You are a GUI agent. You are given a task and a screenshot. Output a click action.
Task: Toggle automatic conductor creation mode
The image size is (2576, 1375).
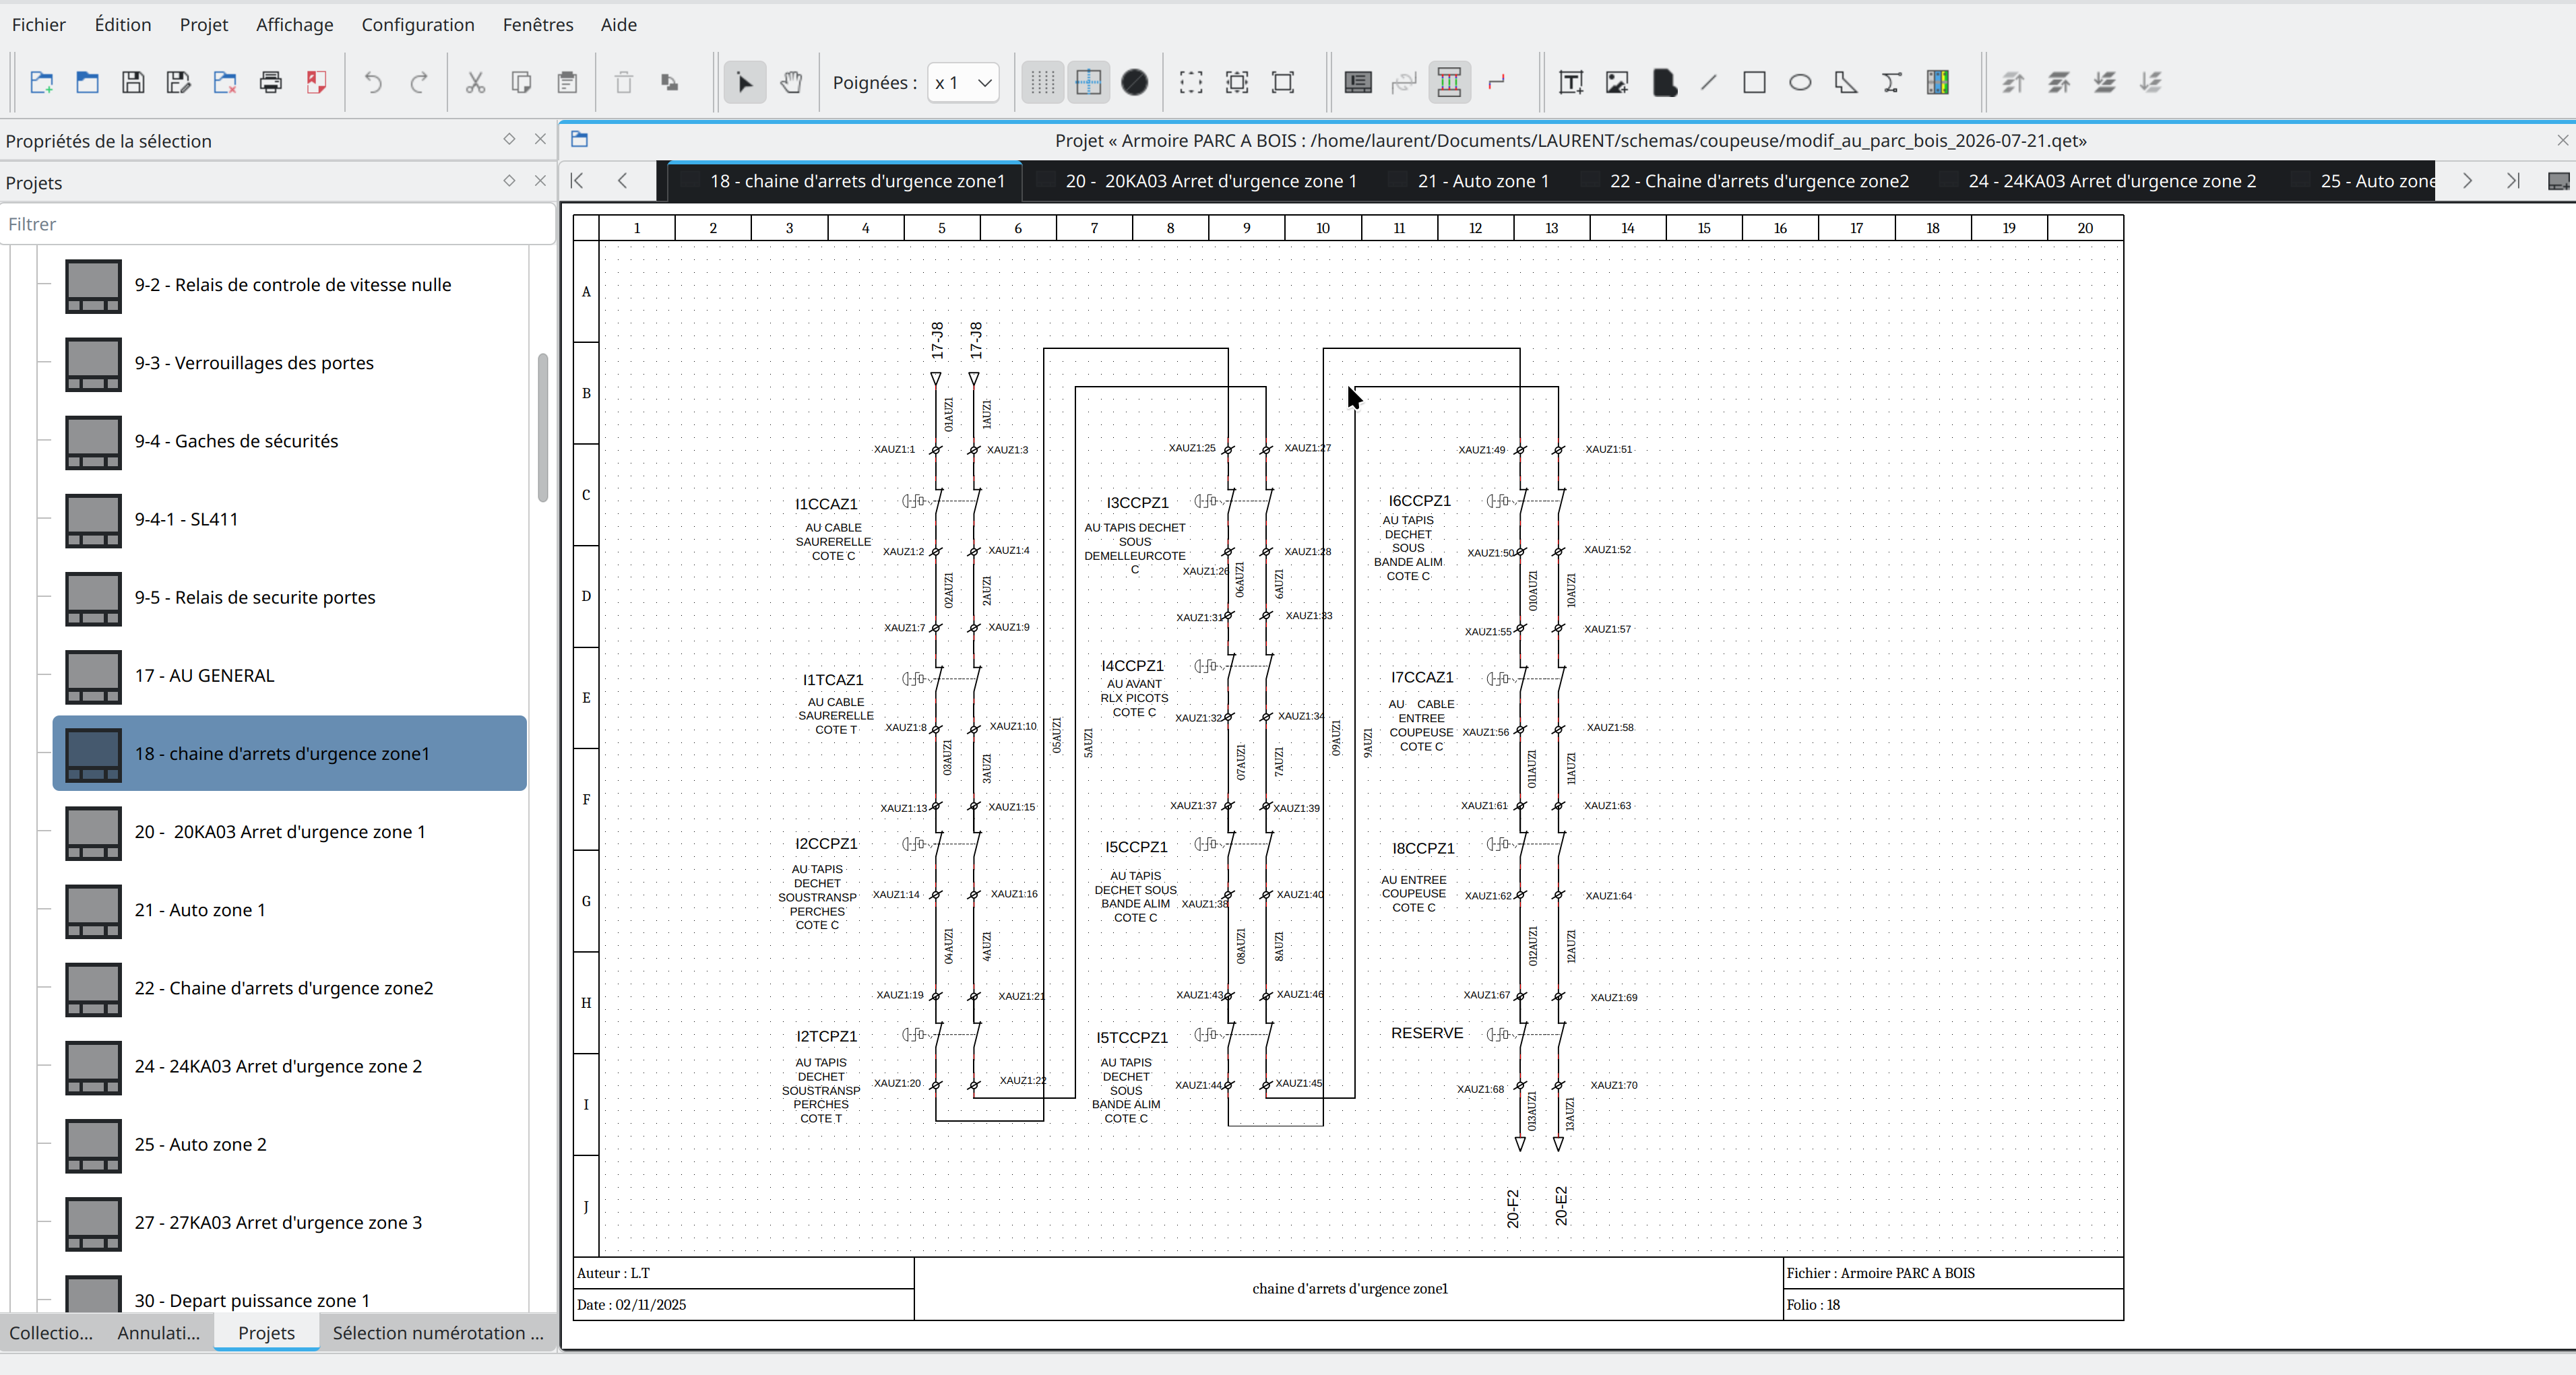tap(1449, 83)
